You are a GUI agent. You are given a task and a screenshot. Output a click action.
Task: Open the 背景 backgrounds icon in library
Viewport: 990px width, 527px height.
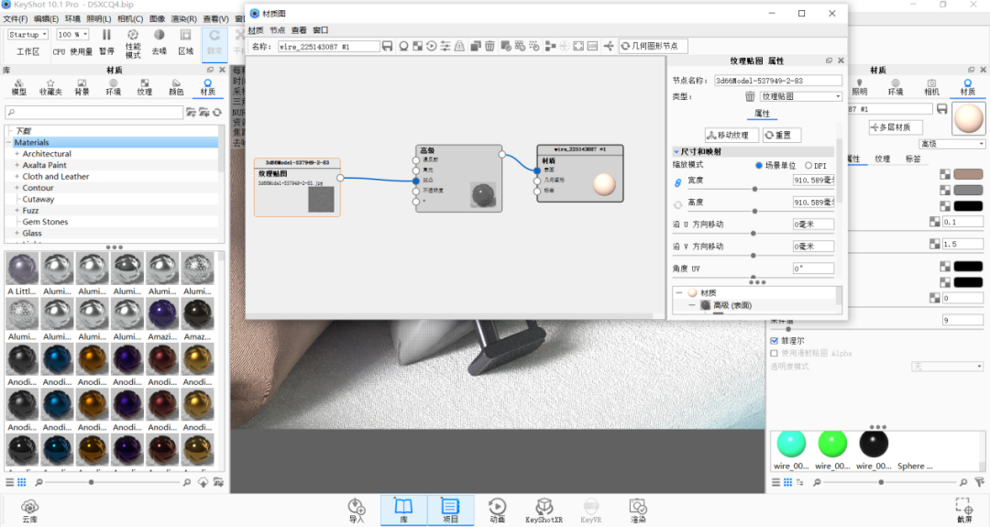coord(82,87)
